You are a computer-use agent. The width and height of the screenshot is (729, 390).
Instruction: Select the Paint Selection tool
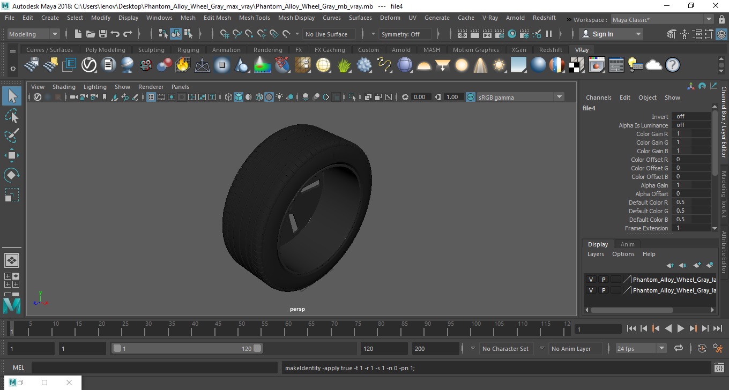pyautogui.click(x=12, y=136)
